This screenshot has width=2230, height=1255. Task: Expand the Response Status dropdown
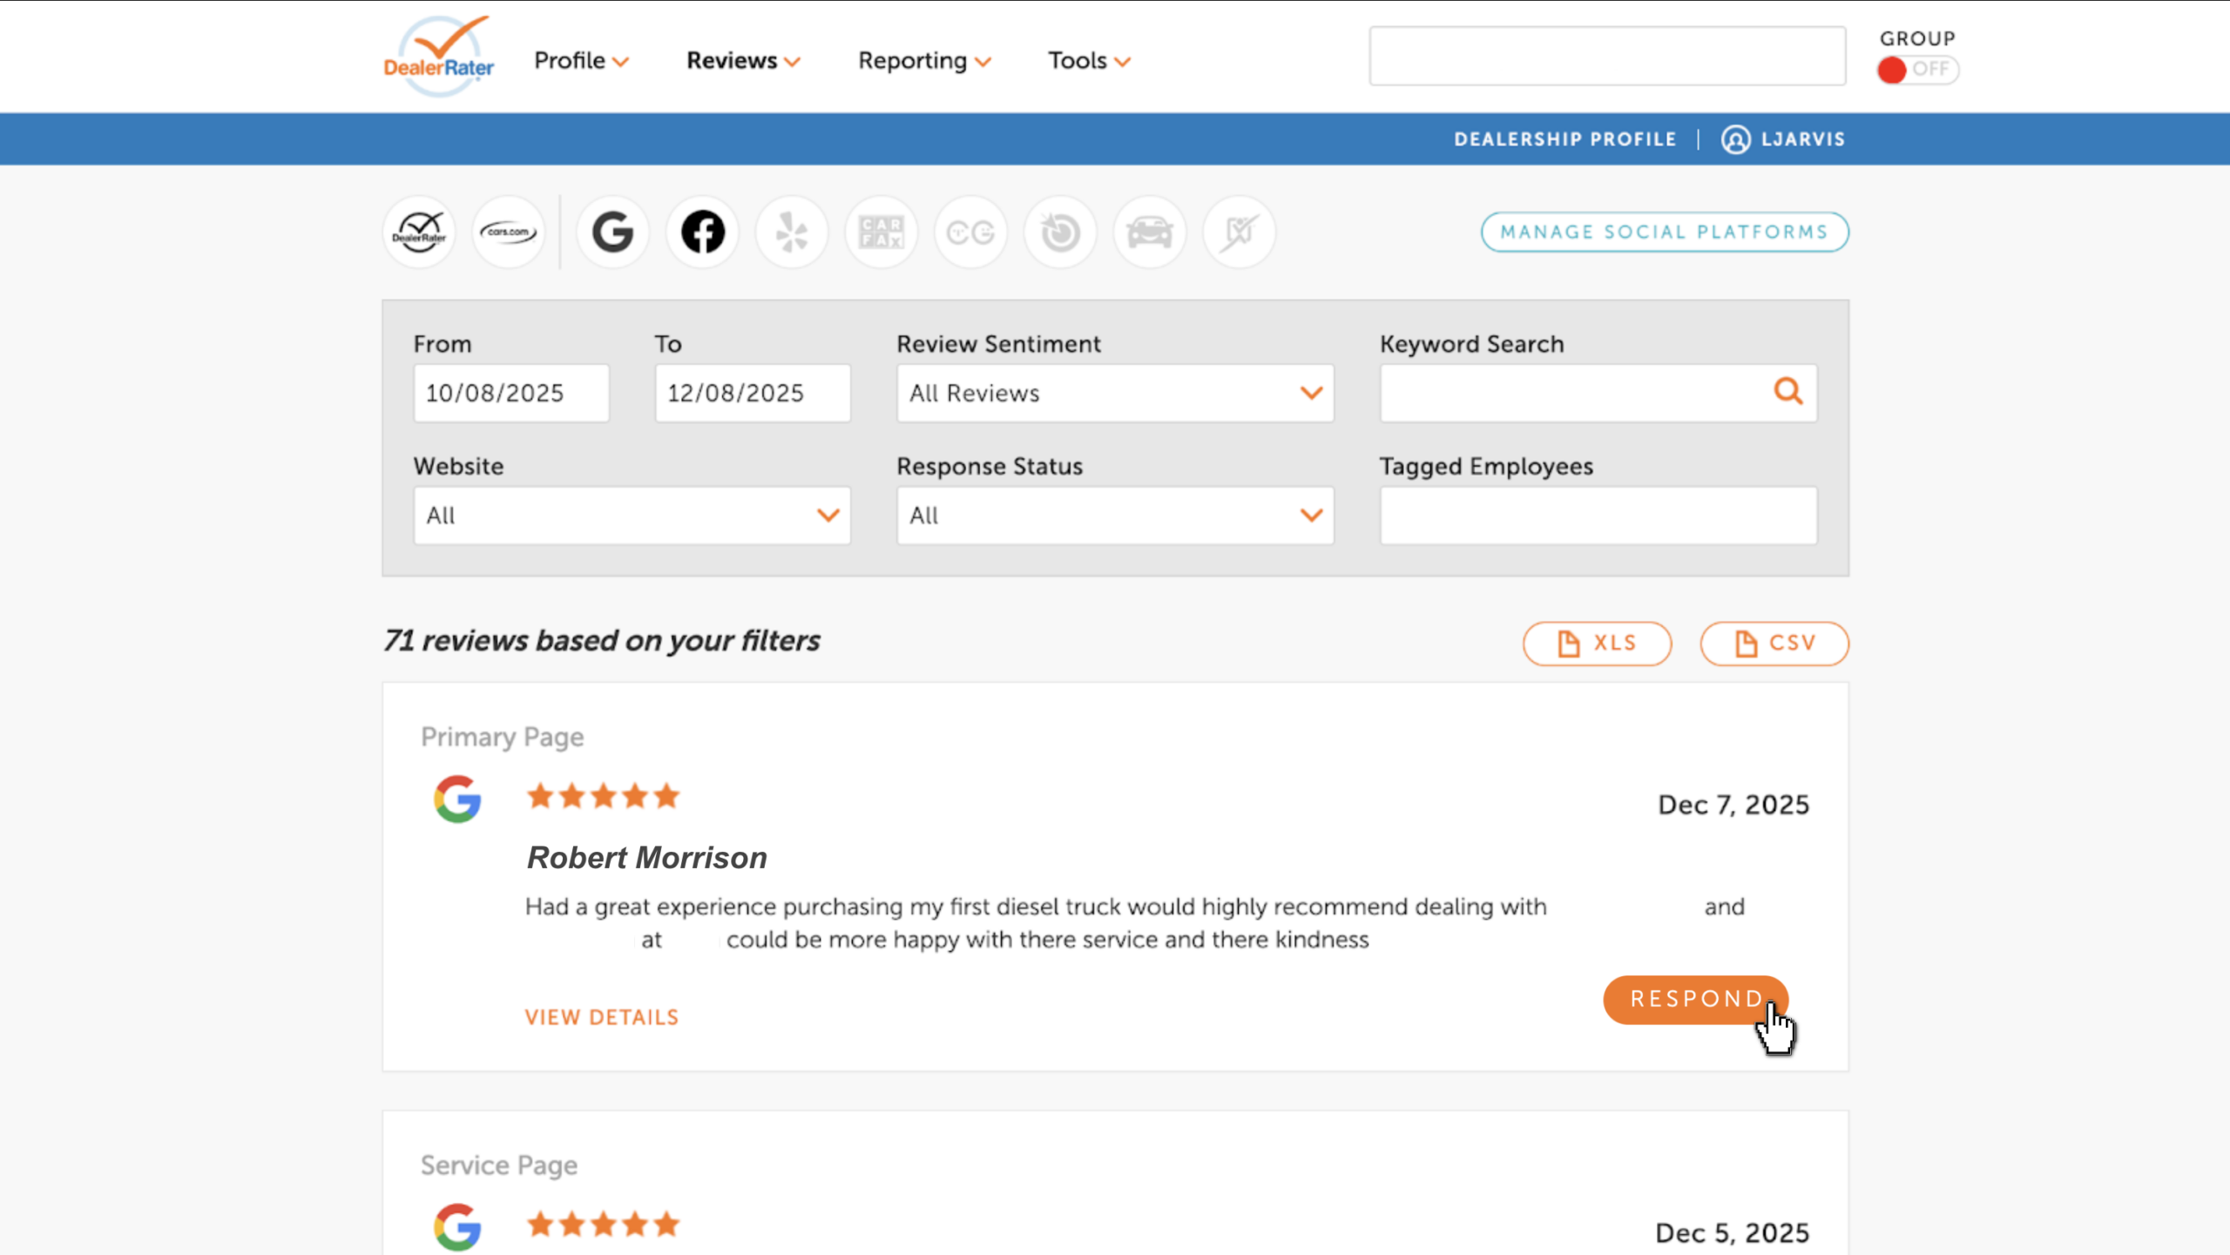tap(1115, 516)
